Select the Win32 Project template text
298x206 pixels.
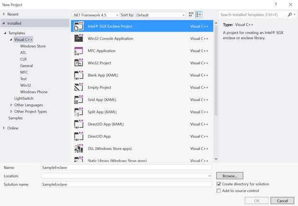pos(99,63)
